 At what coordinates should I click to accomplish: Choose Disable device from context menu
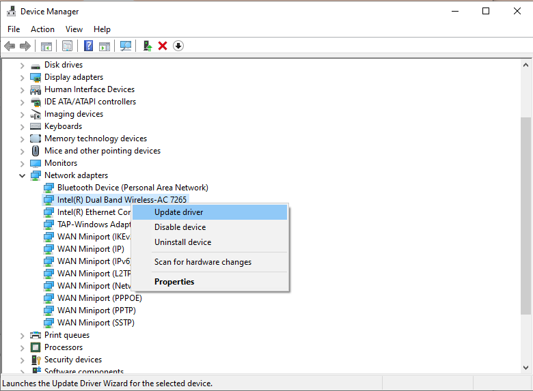[x=210, y=227]
